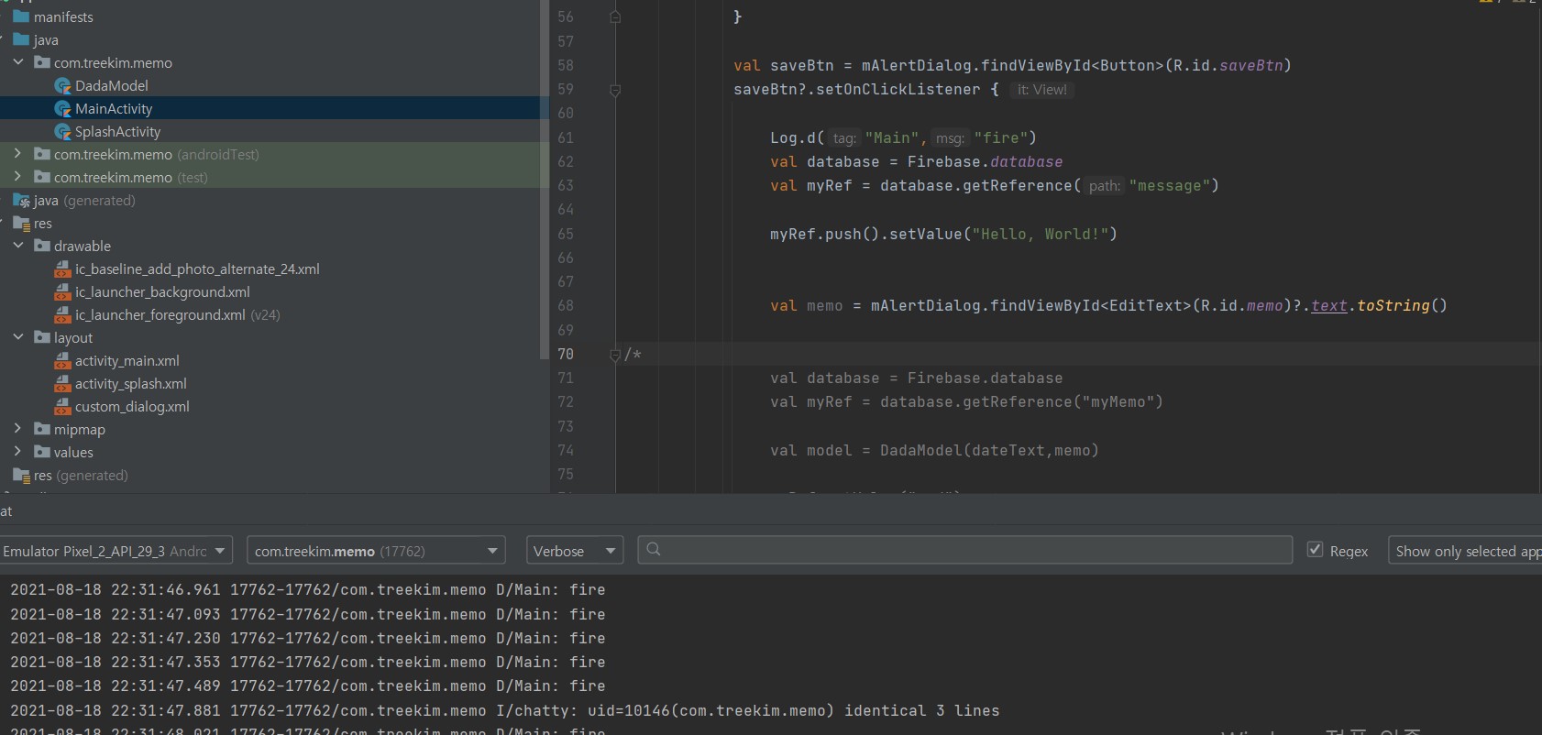Toggle the Regex checkbox in Logcat
1542x735 pixels.
tap(1315, 550)
